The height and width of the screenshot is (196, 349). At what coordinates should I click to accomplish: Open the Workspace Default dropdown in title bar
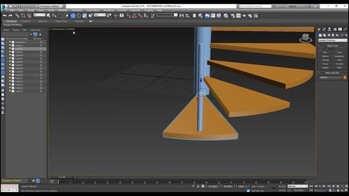tap(51, 6)
